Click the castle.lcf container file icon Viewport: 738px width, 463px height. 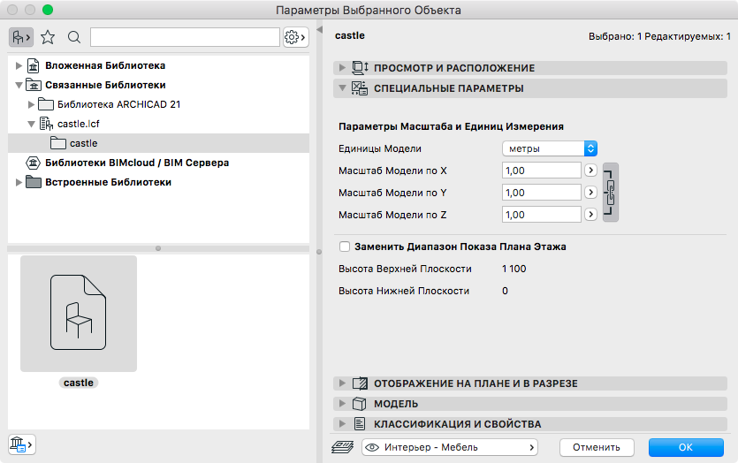(46, 124)
